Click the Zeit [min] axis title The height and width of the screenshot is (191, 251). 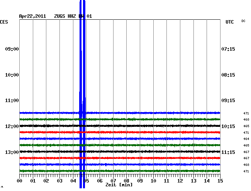click(x=119, y=185)
